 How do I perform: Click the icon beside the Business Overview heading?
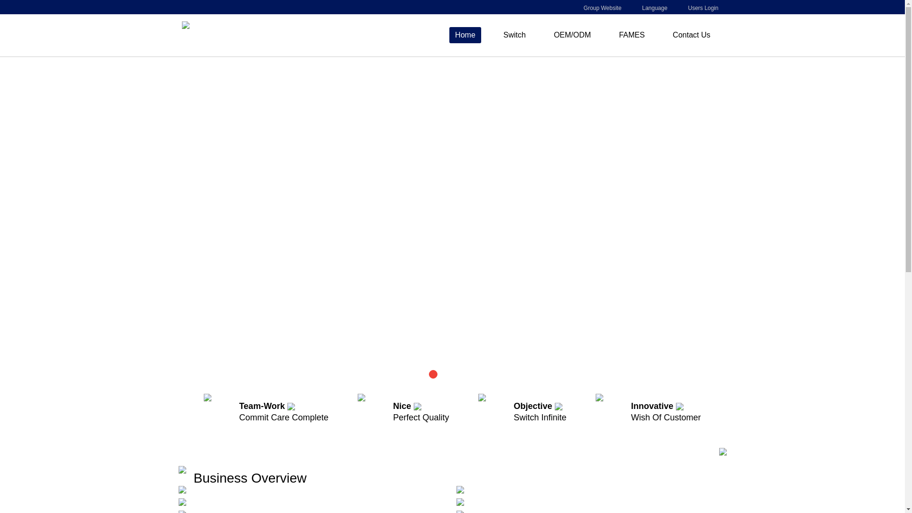coord(182,470)
